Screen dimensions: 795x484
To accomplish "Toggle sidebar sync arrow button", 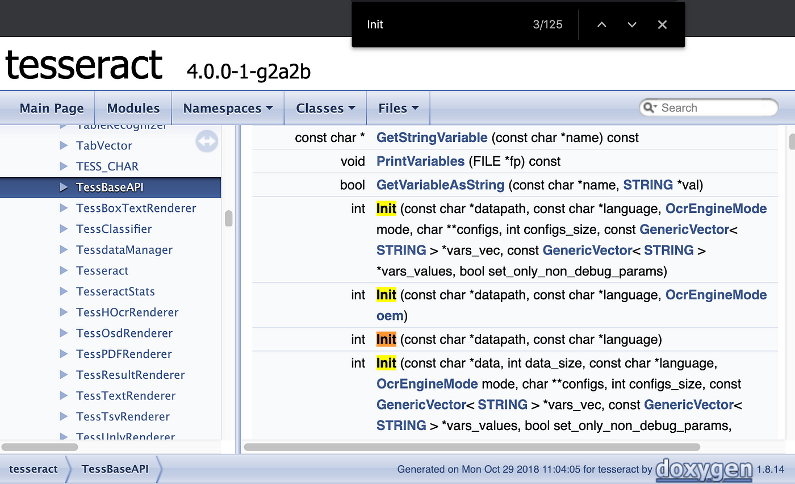I will 207,141.
